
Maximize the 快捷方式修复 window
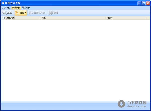click(144, 3)
